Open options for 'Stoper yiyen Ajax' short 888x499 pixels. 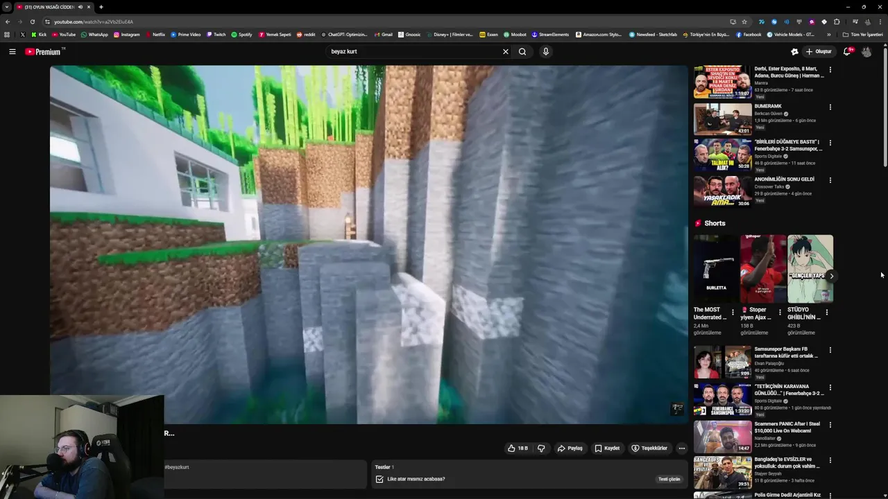(780, 313)
